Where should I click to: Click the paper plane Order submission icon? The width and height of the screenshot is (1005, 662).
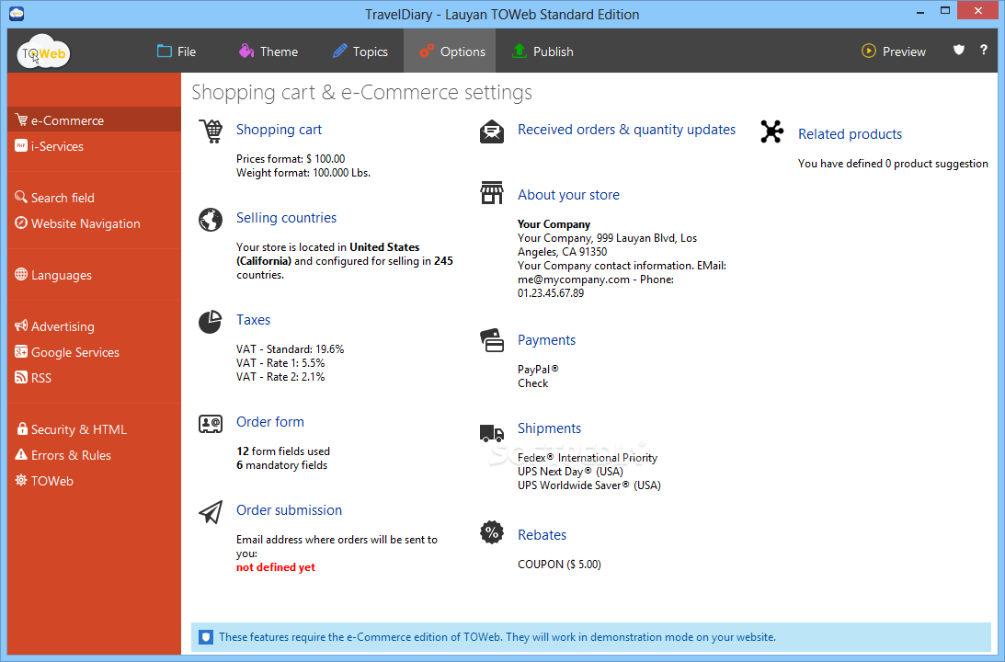tap(211, 511)
